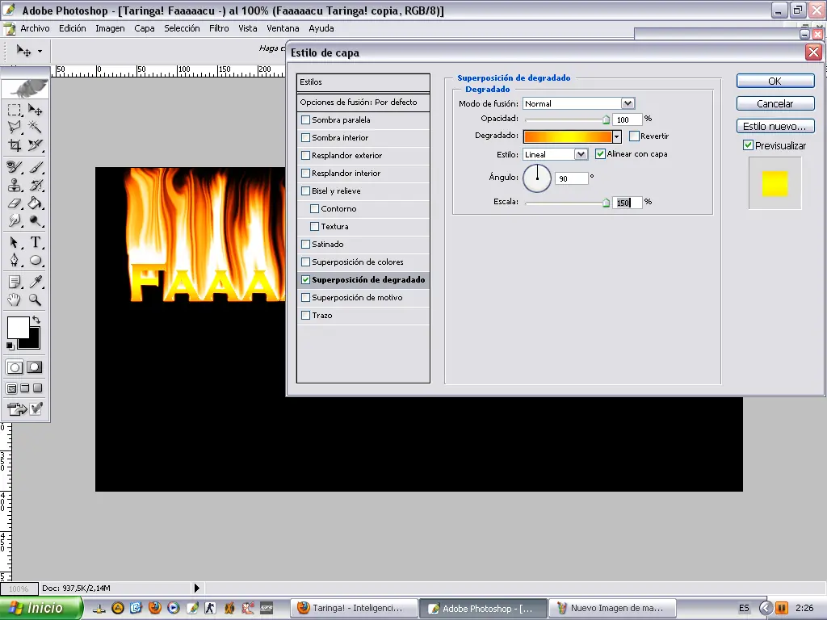
Task: Uncheck Alinear con capa
Action: point(600,154)
